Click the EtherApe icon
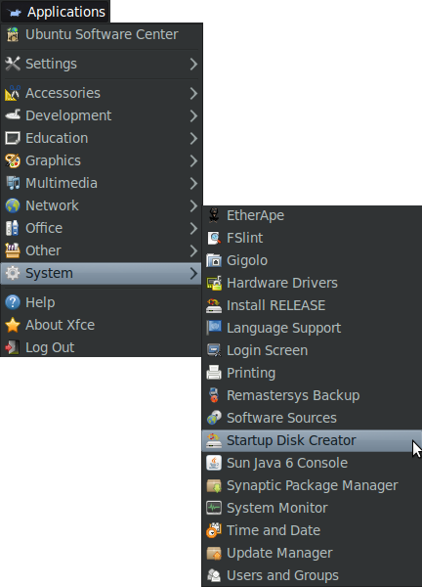The image size is (422, 587). pos(214,215)
